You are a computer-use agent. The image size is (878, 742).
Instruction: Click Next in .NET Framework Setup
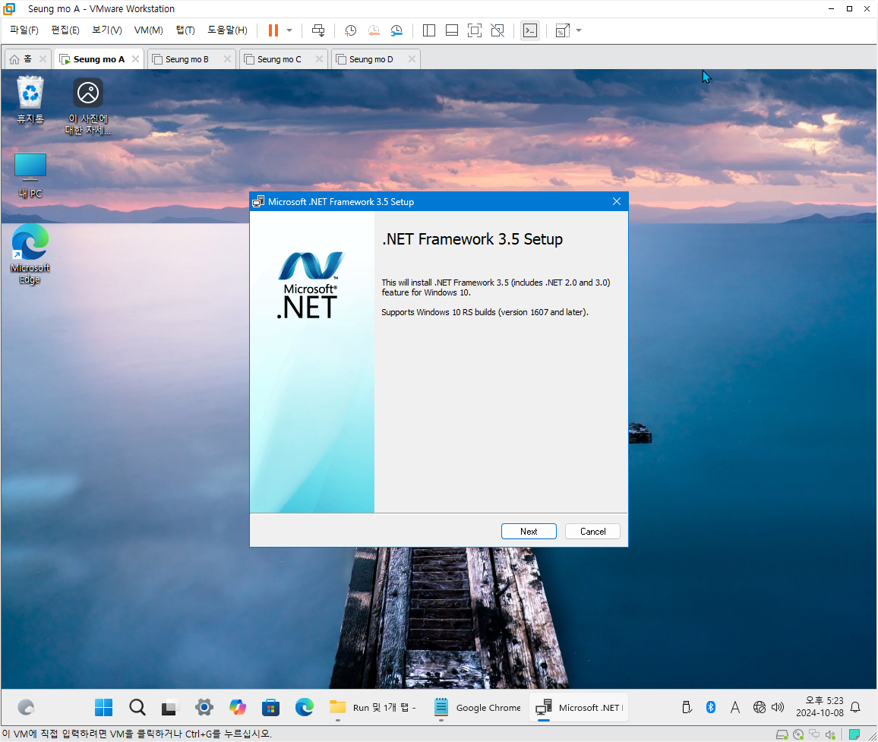coord(529,532)
